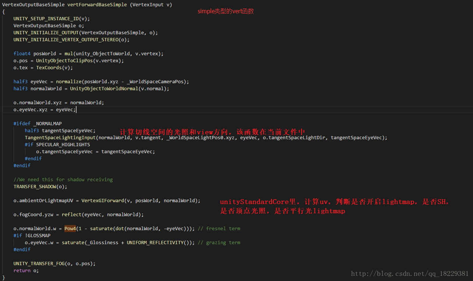Click the UNITY_INITIALIZE_OUTPUT macro
Image resolution: width=473 pixels, height=281 pixels.
[46, 33]
